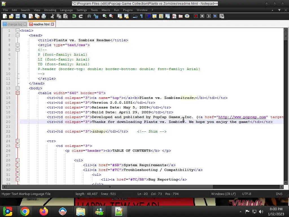Click the horizontal scrollbar right arrow
The width and height of the screenshot is (289, 217).
[x=281, y=187]
